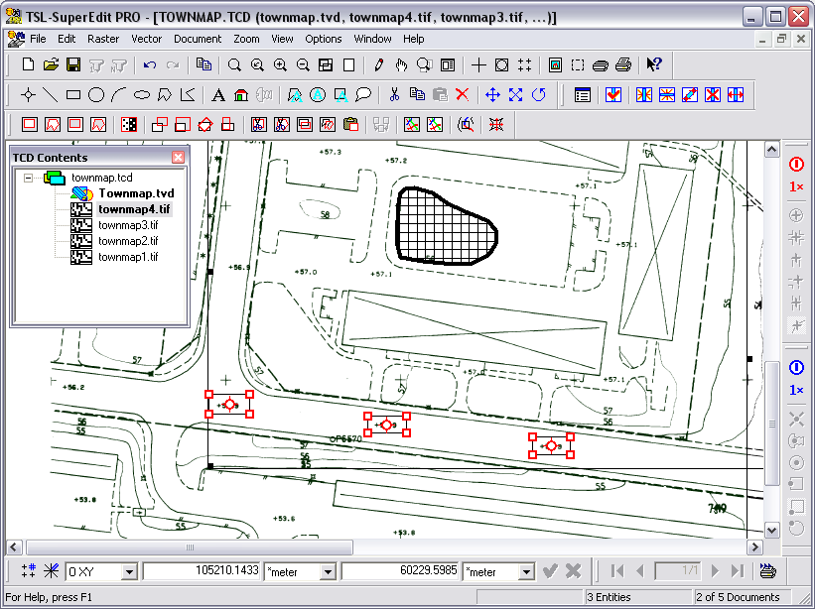Select townmap4.tif in the tree
Image resolution: width=815 pixels, height=609 pixels.
pyautogui.click(x=134, y=209)
